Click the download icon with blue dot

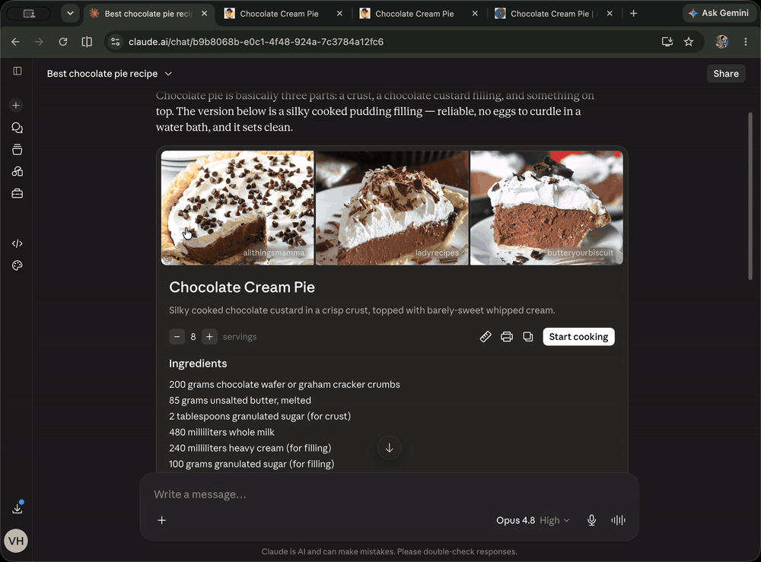point(18,507)
